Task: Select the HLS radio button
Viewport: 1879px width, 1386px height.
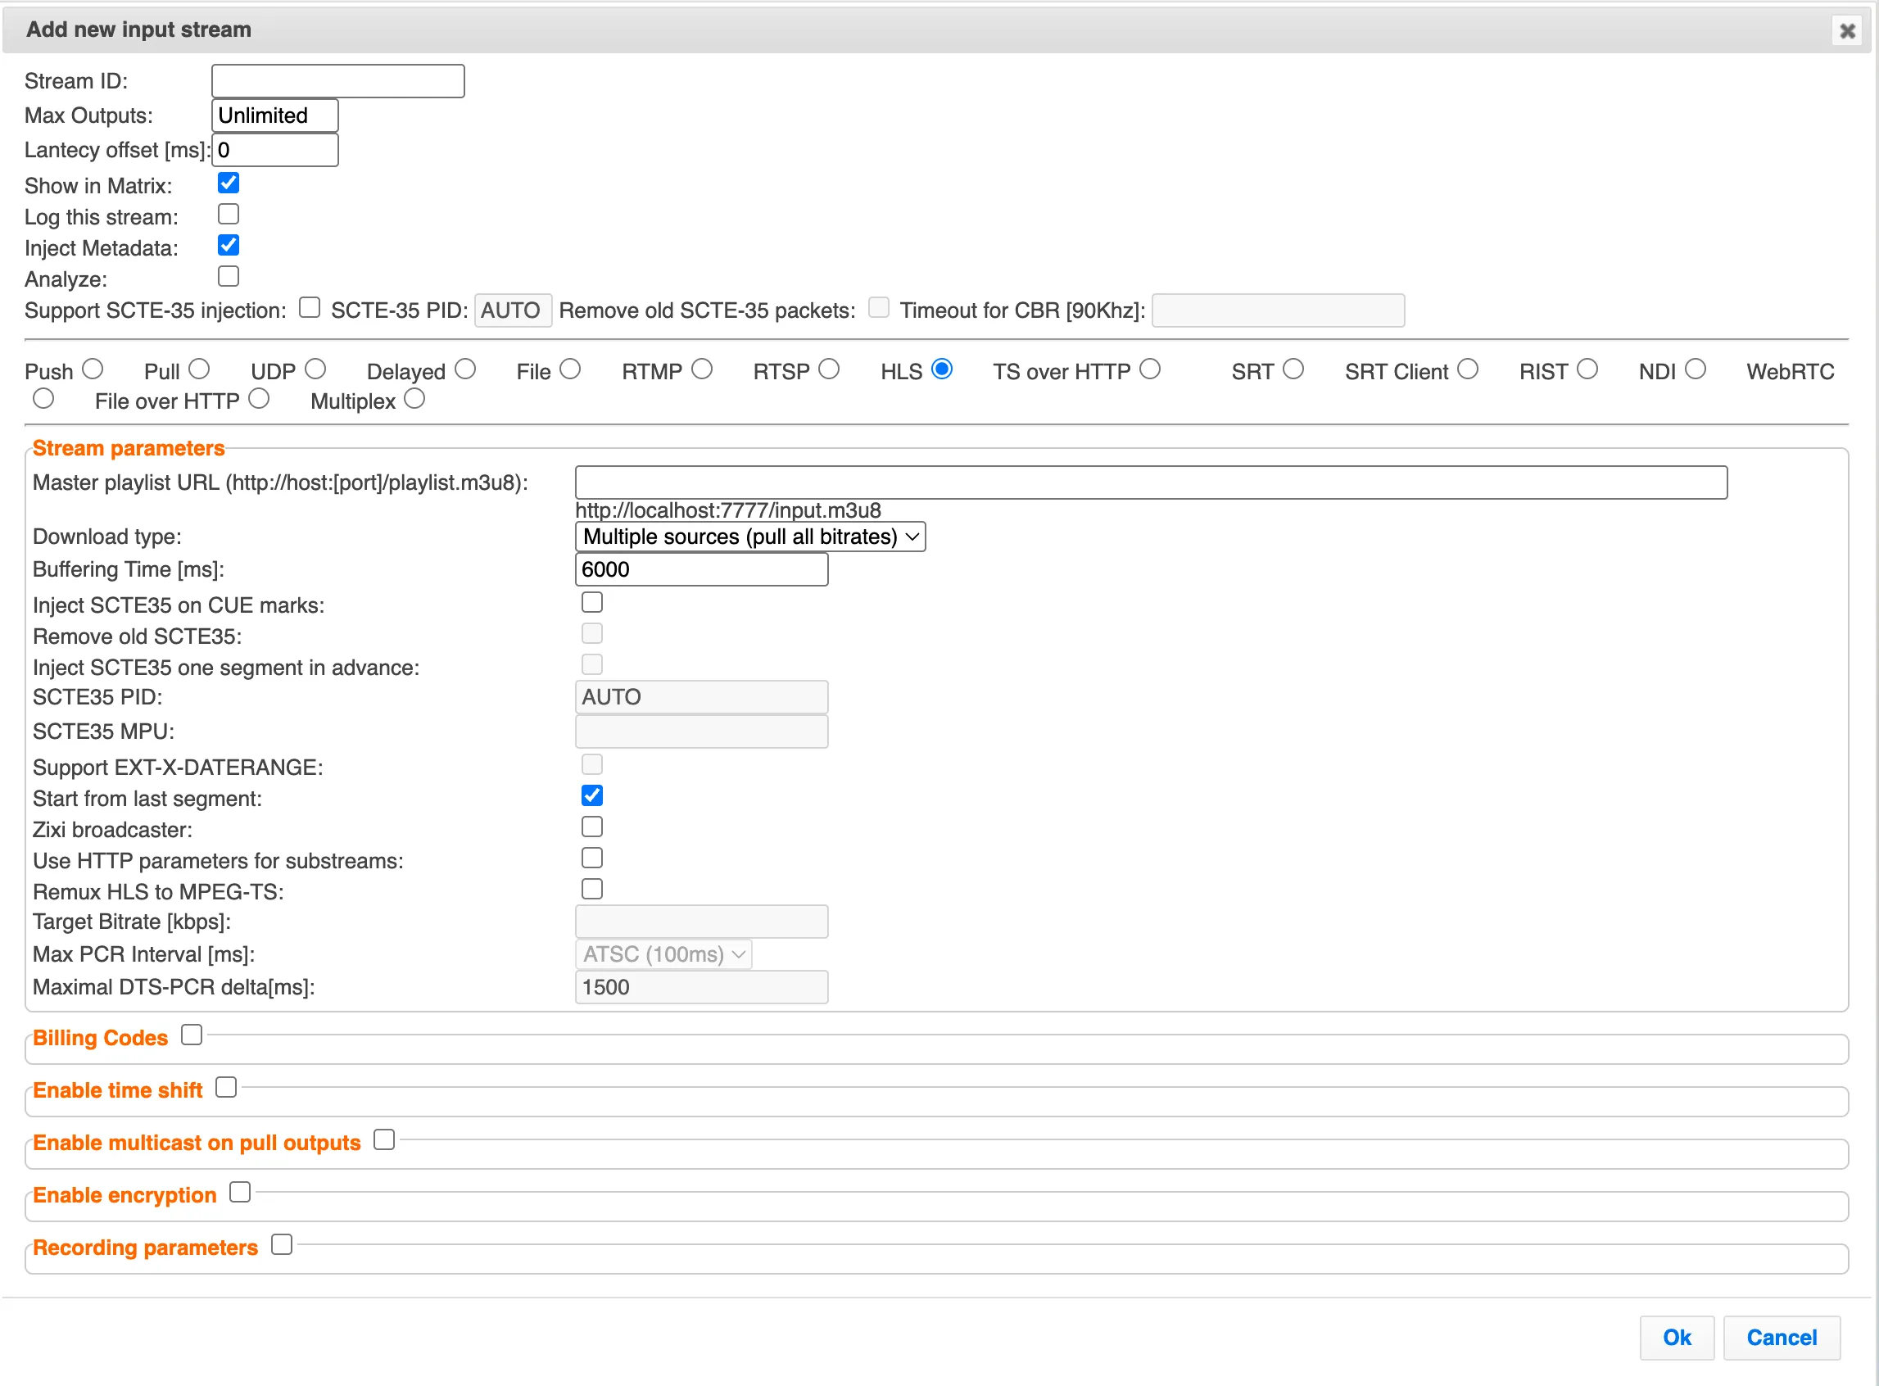Action: point(942,369)
